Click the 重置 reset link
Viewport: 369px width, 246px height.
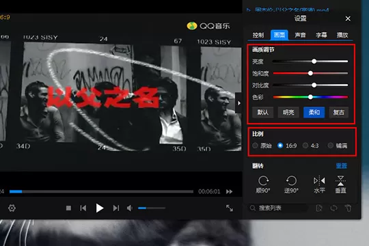click(341, 166)
